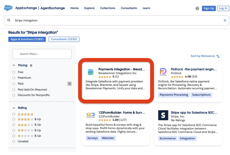Open 123FormBuilder: Forms & Surv... listing
The width and height of the screenshot is (230, 155).
122,112
